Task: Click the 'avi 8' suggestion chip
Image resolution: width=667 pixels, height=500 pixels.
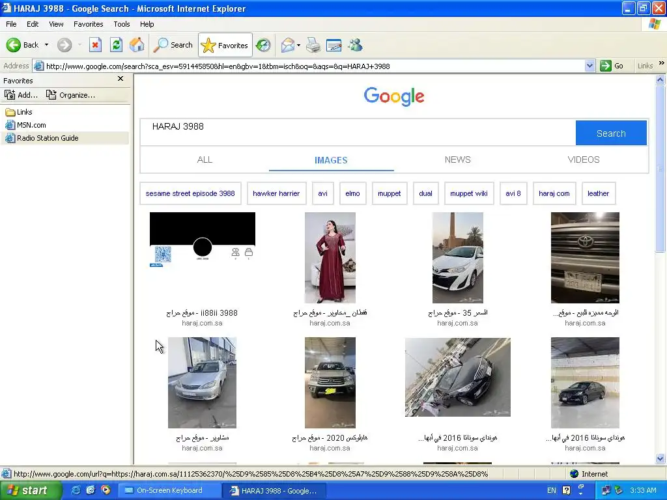Action: 513,193
